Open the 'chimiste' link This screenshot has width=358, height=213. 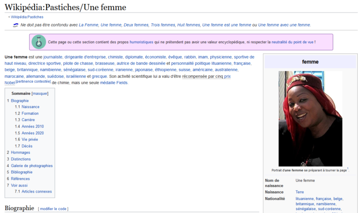pos(115,57)
